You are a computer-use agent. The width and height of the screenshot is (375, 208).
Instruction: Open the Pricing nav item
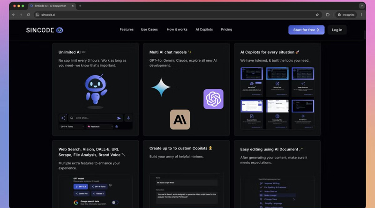pos(226,29)
